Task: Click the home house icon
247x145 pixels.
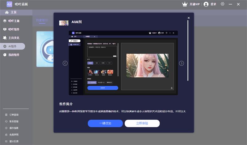Action: pos(7,12)
